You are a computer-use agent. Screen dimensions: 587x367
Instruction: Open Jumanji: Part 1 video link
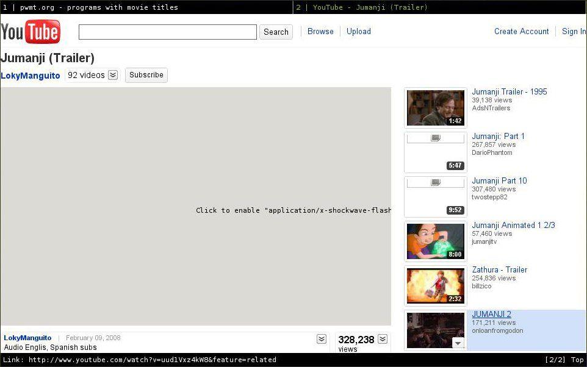[498, 136]
